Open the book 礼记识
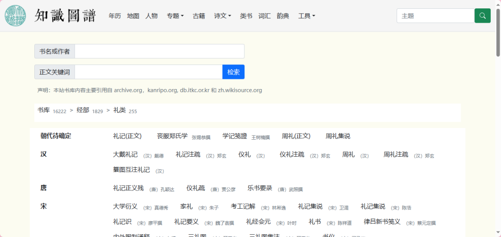 [122, 222]
